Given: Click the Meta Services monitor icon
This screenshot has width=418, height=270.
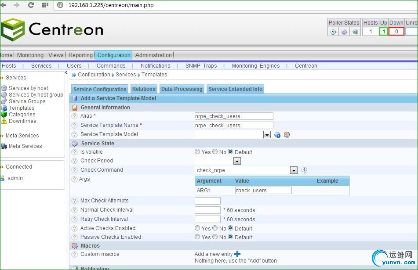Looking at the screenshot, I should click(4, 146).
